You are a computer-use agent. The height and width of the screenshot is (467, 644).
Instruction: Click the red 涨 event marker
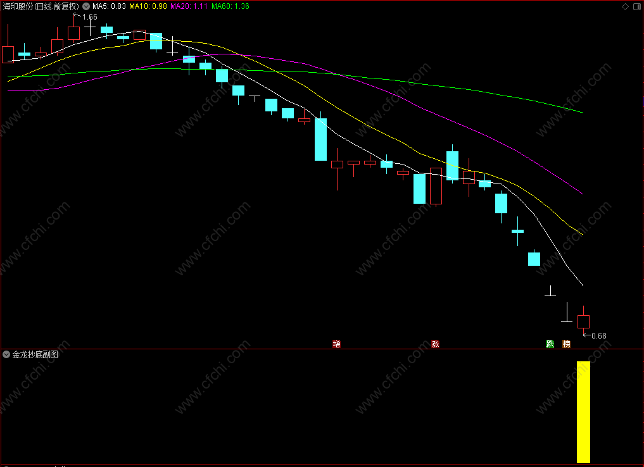[436, 344]
